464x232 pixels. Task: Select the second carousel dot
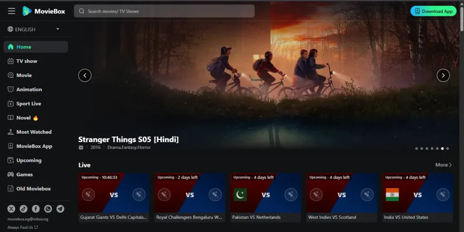point(422,148)
